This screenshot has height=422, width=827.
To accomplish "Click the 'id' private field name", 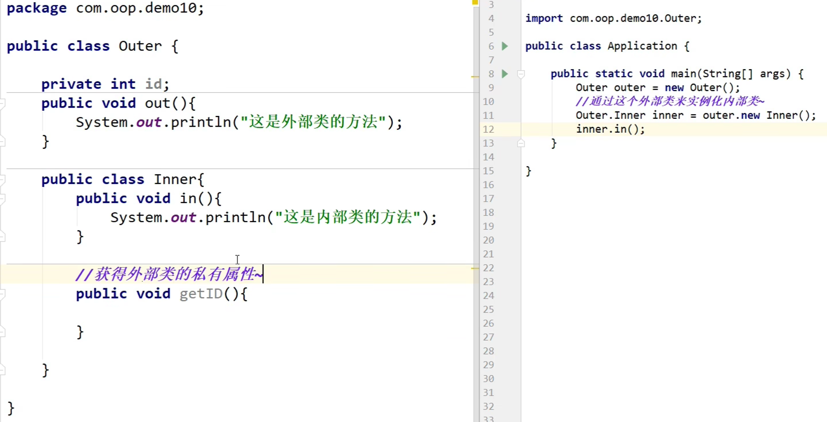I will [153, 83].
